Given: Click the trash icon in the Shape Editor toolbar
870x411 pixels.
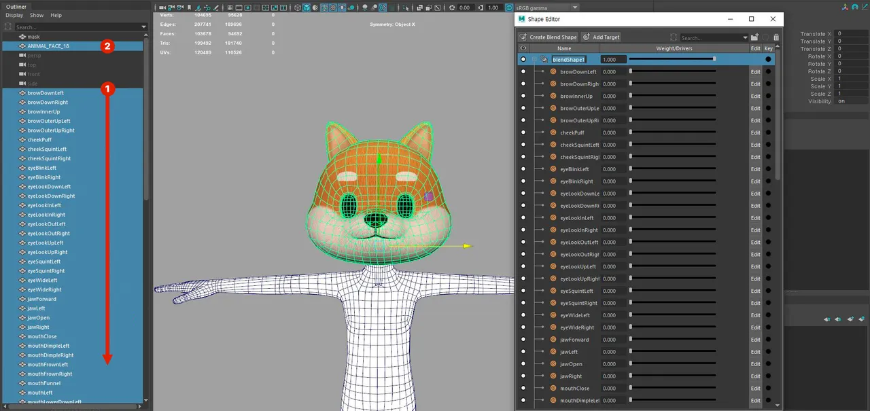Looking at the screenshot, I should pos(776,37).
